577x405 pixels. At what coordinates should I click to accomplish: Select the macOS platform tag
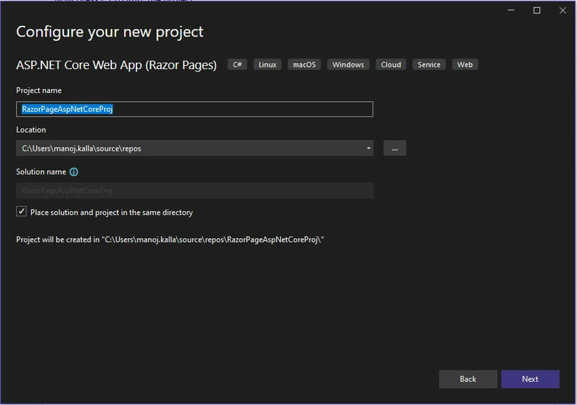tap(303, 64)
